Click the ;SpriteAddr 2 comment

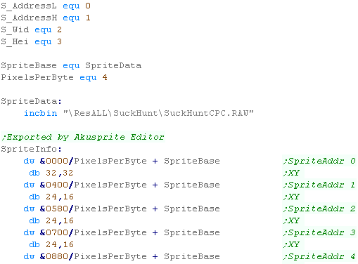(x=319, y=209)
